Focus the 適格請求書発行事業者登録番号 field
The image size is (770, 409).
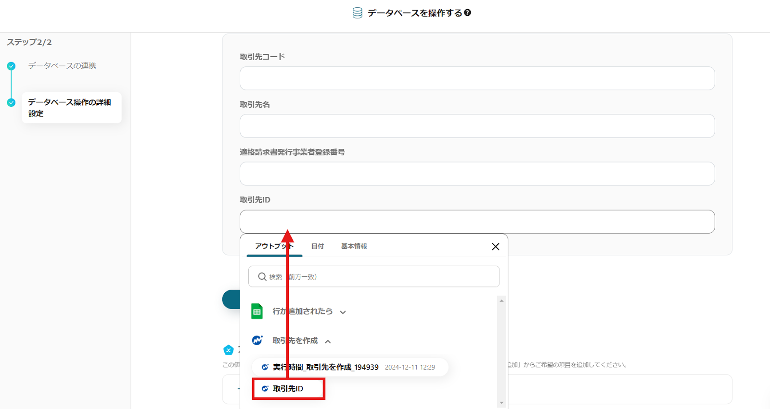pyautogui.click(x=477, y=174)
